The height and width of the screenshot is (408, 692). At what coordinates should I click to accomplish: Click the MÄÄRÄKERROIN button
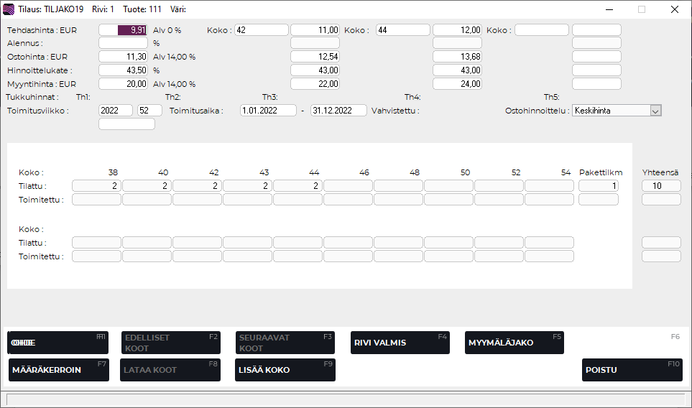(x=59, y=370)
